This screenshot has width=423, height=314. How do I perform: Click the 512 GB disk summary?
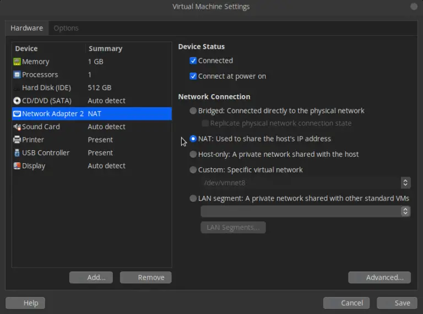(100, 88)
